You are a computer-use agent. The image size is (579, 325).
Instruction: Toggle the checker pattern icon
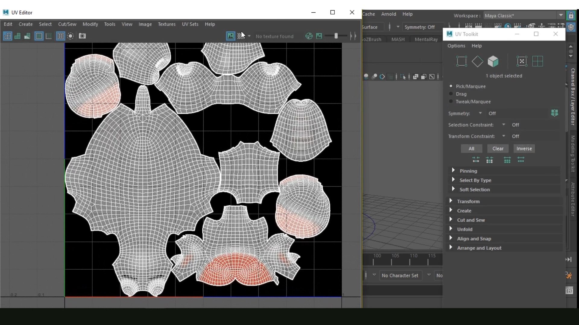coord(241,36)
